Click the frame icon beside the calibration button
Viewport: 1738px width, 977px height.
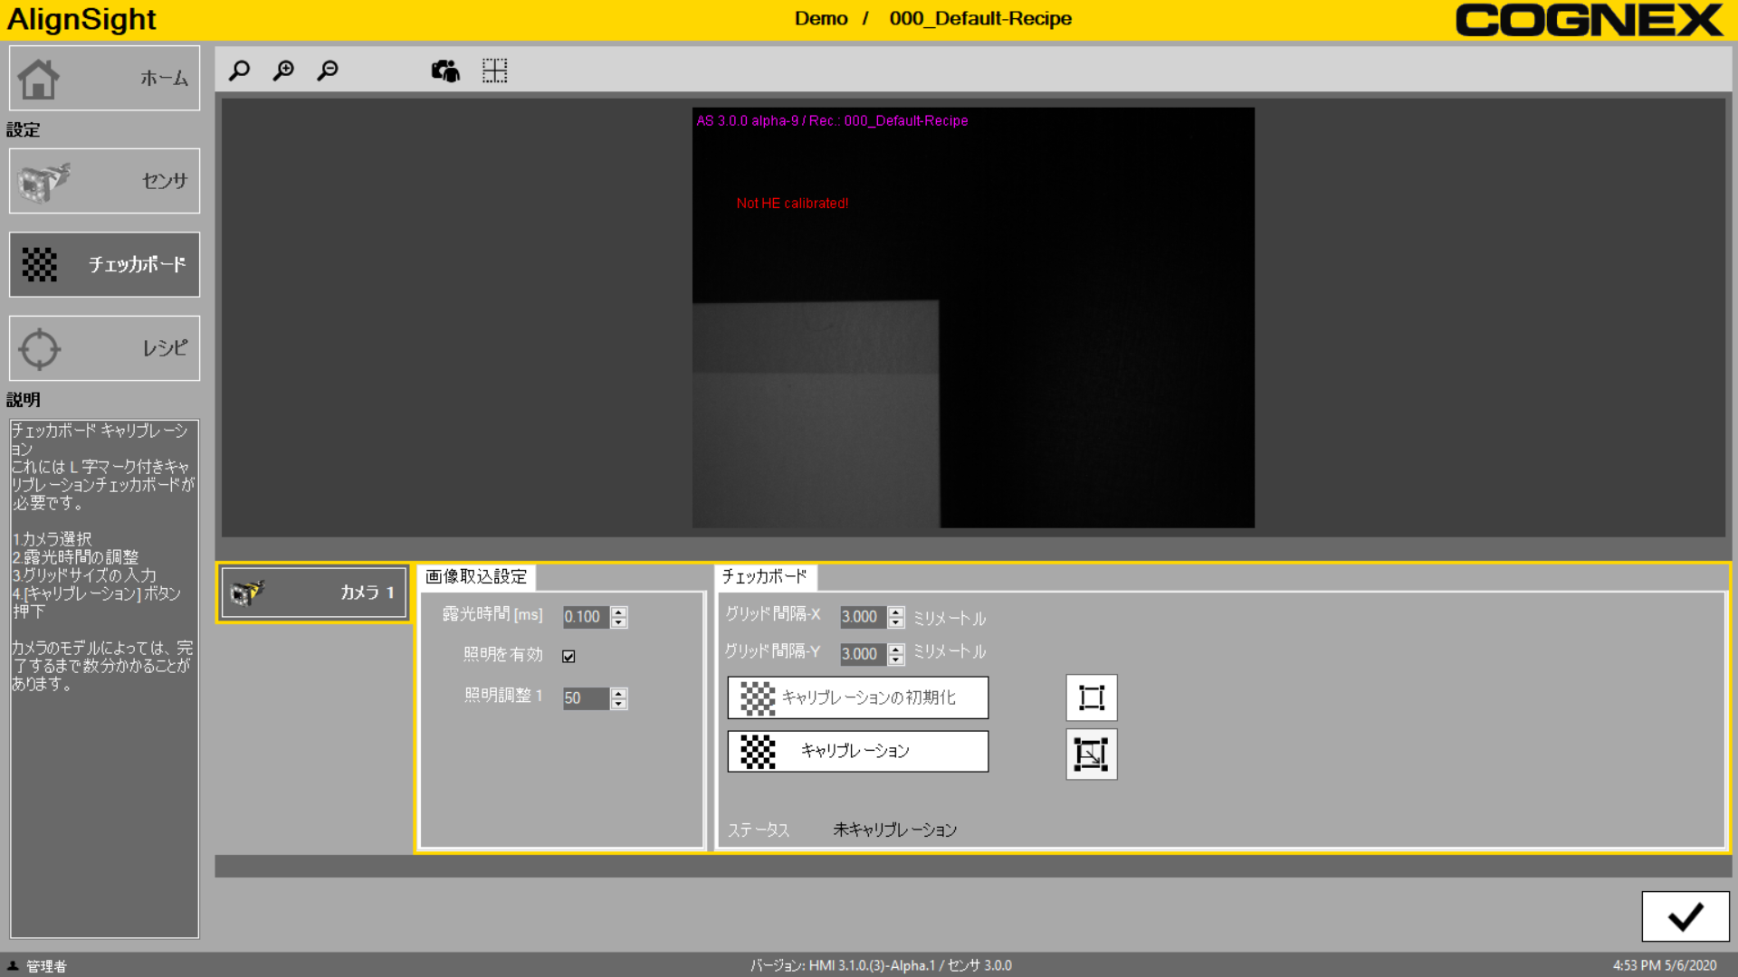click(1091, 754)
